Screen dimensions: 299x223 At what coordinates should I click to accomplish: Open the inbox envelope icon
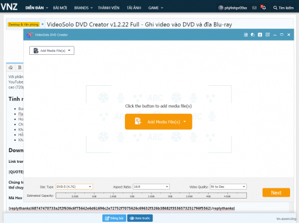pos(254,8)
